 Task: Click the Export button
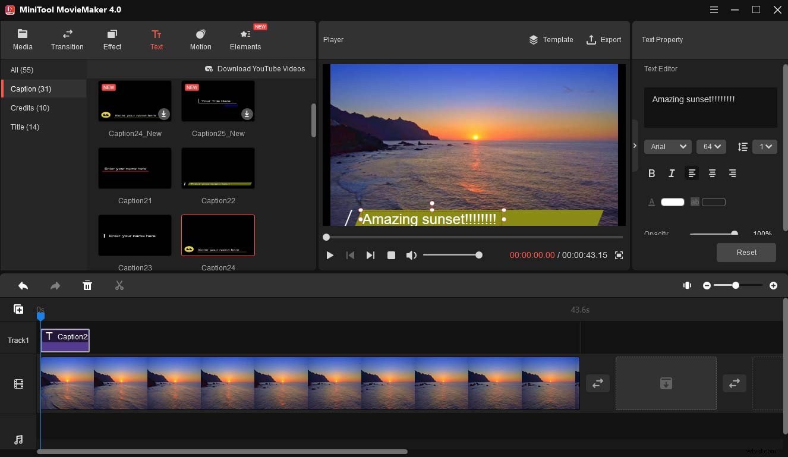point(604,40)
